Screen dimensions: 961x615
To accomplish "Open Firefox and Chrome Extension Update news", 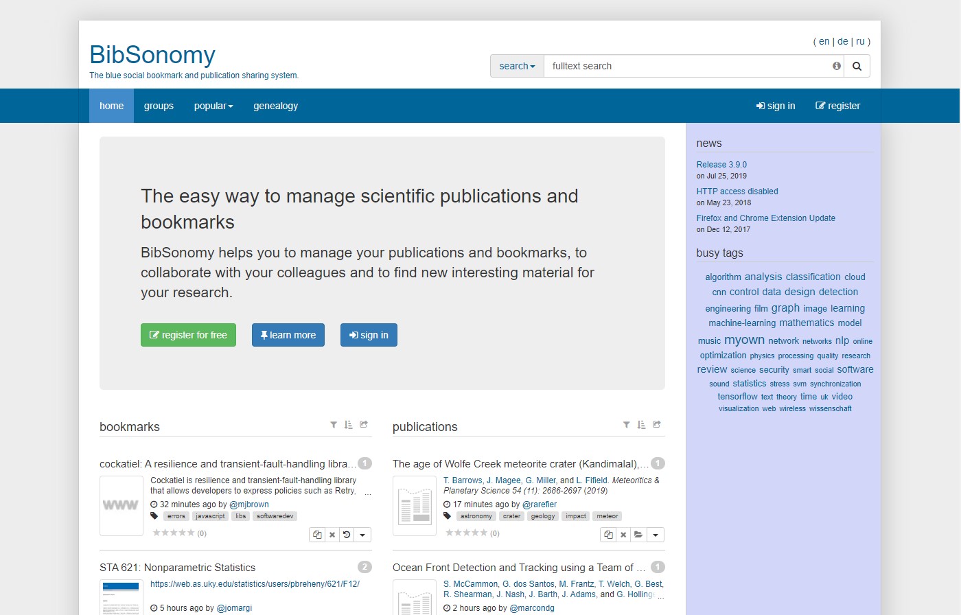I will [x=766, y=218].
